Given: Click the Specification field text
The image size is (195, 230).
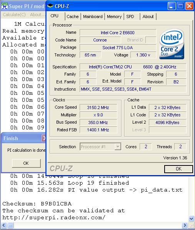Looking at the screenshot, I should coord(133,67).
